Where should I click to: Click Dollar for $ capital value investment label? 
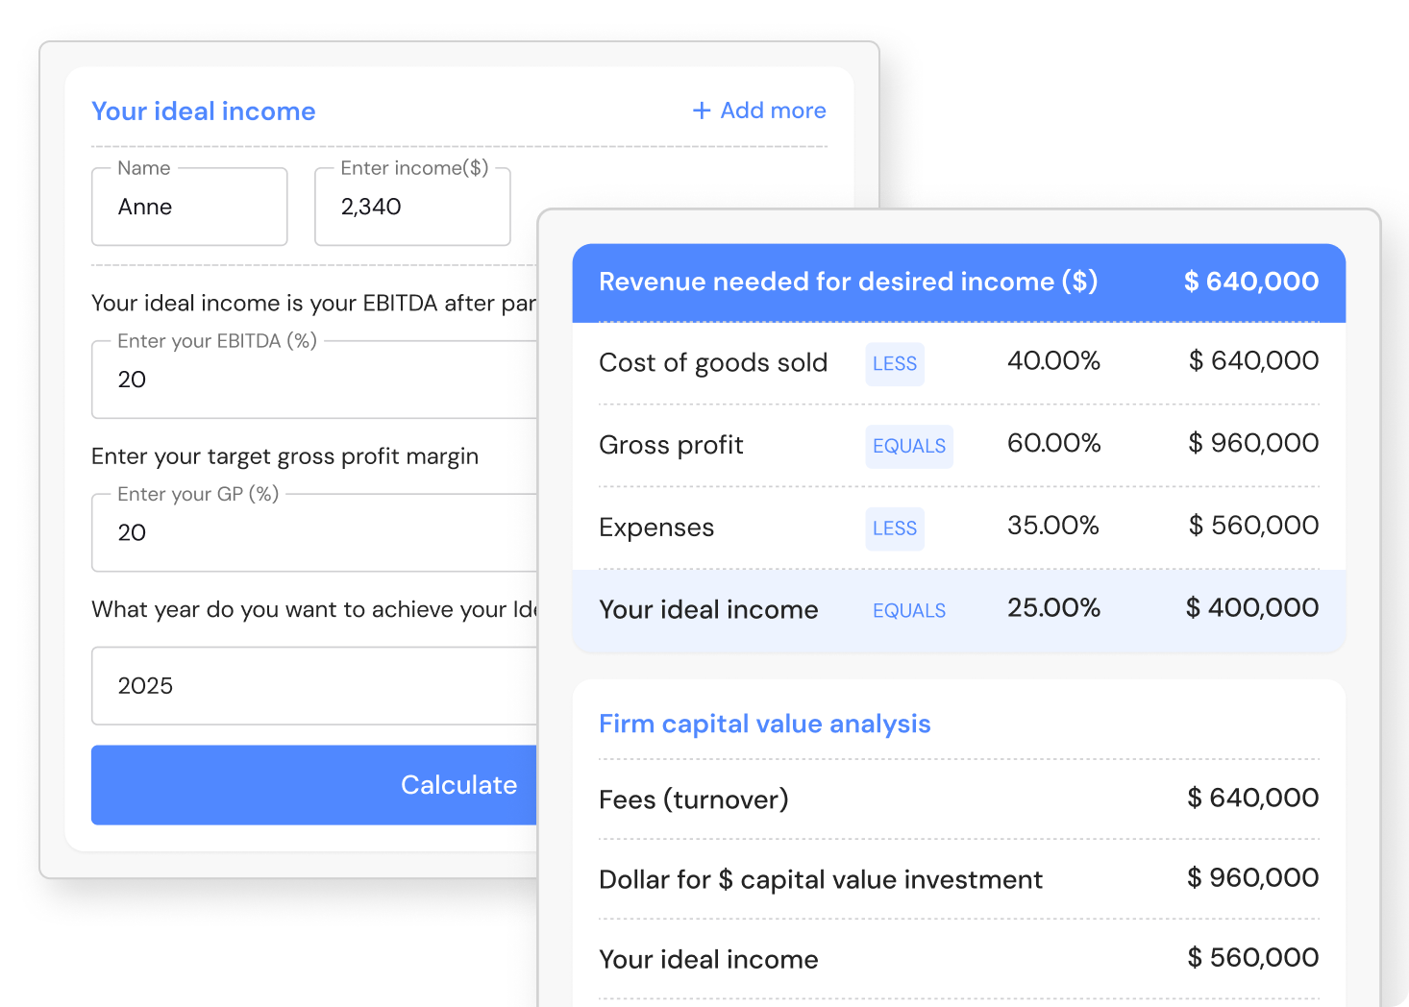[820, 880]
